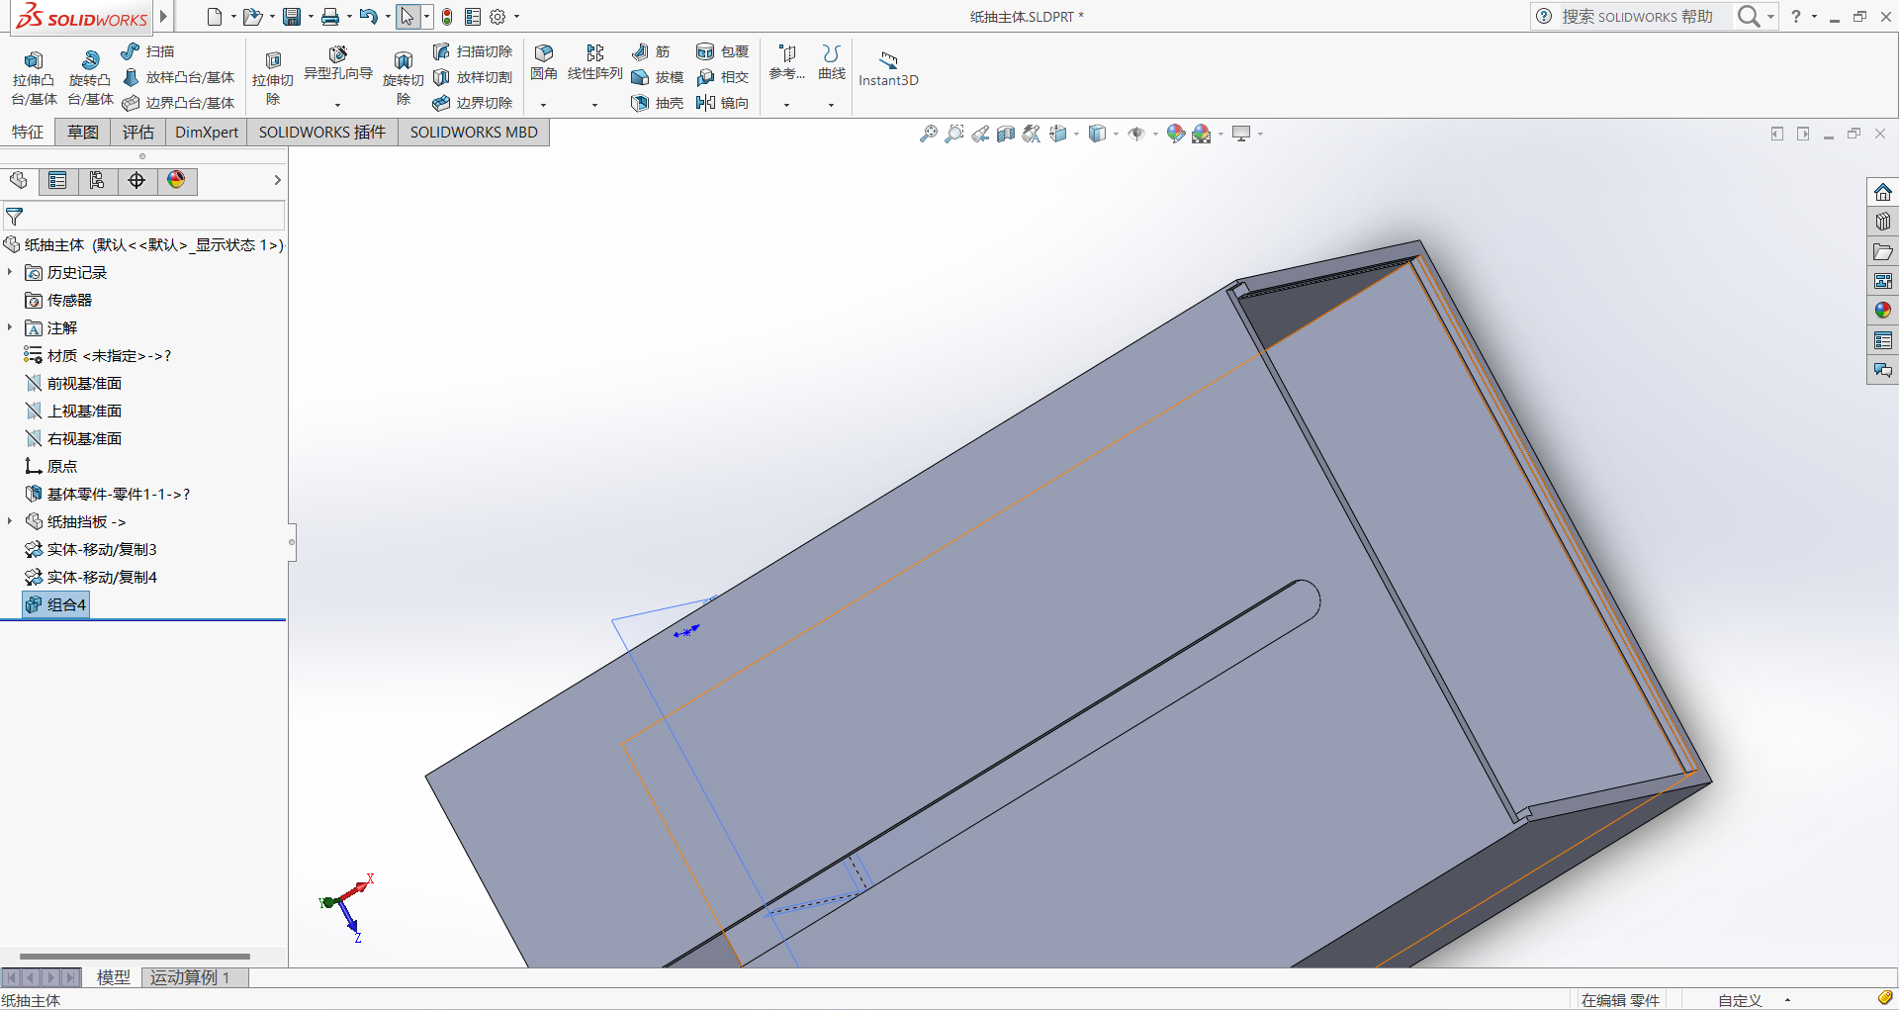Screen dimensions: 1899x1010
Task: Open the PropertyManager tab in the left panel
Action: 57,180
